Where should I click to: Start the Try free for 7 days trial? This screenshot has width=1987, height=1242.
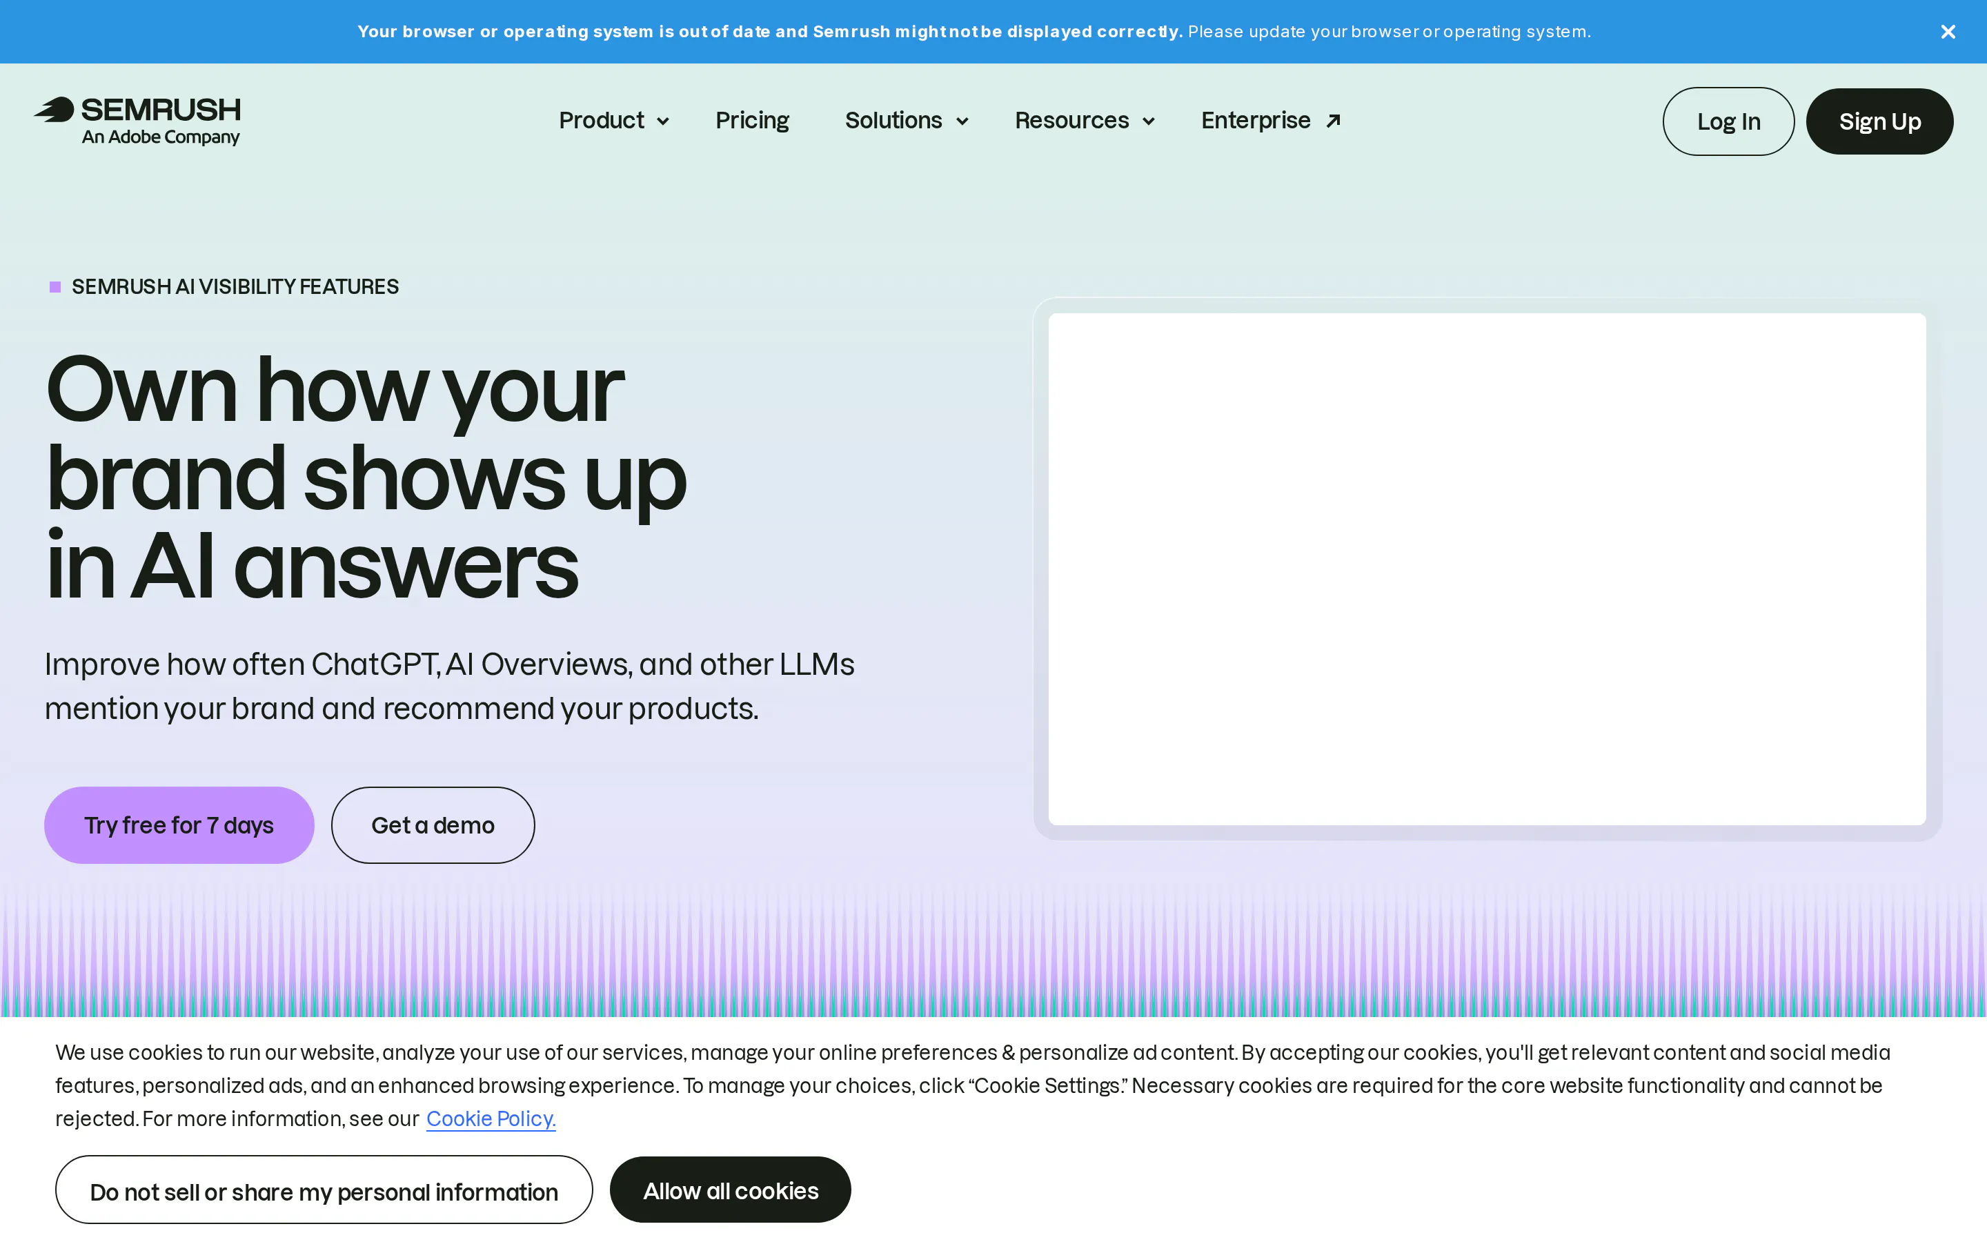click(179, 825)
